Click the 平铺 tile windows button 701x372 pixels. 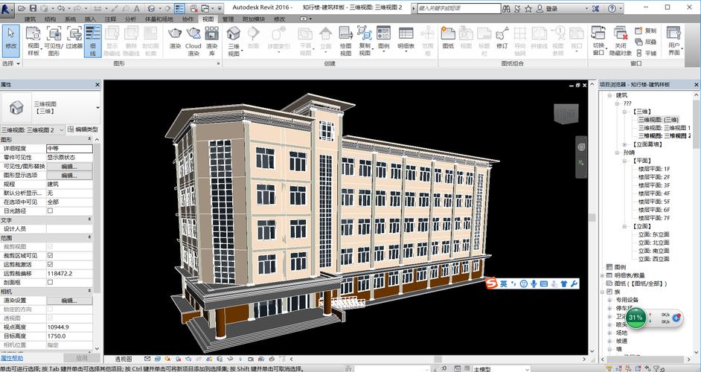coord(645,53)
